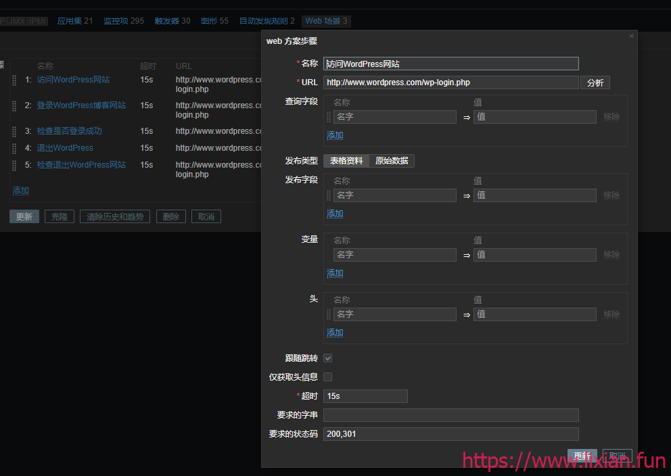This screenshot has height=476, width=671.
Task: Click the 克隆 button
Action: [x=60, y=216]
